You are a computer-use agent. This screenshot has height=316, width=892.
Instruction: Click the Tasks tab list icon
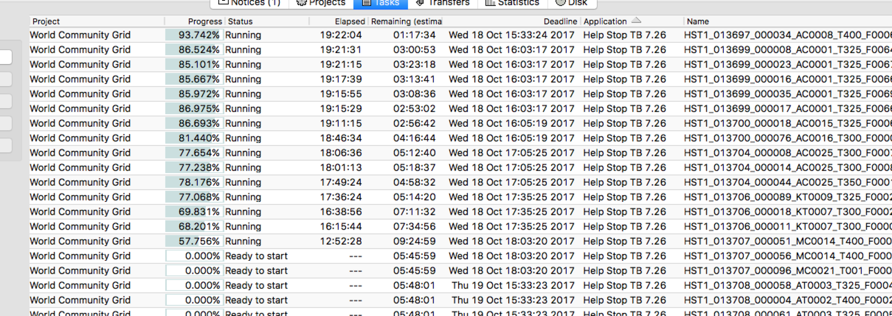coord(367,2)
